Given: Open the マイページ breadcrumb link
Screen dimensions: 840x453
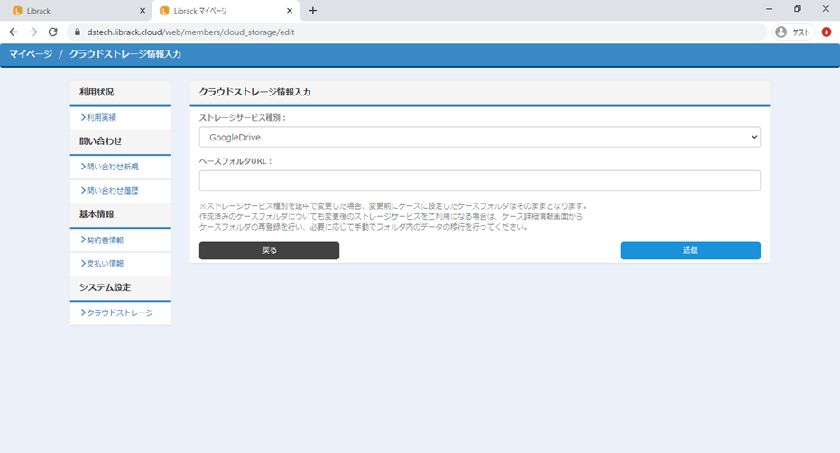Looking at the screenshot, I should (x=31, y=54).
